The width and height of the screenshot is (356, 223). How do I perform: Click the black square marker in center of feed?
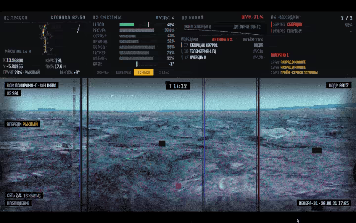click(x=162, y=143)
